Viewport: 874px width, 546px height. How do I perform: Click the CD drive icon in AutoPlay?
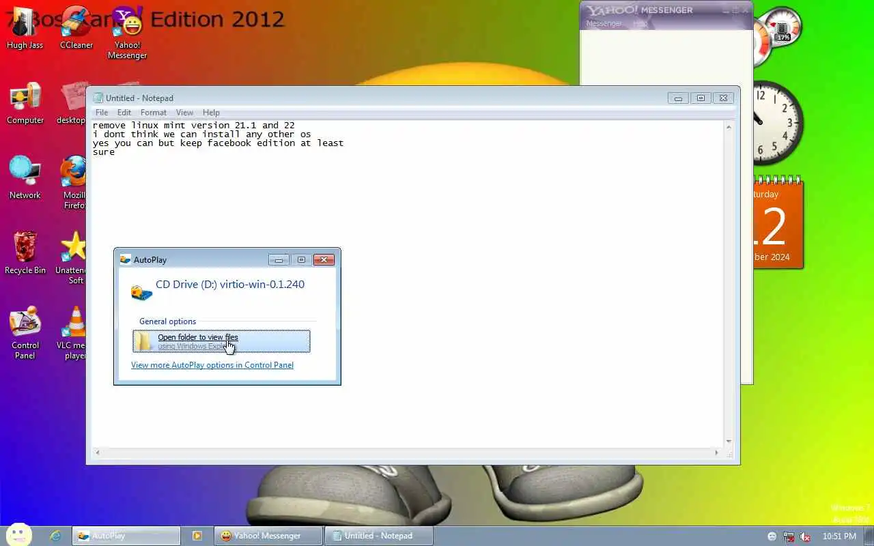pyautogui.click(x=141, y=292)
